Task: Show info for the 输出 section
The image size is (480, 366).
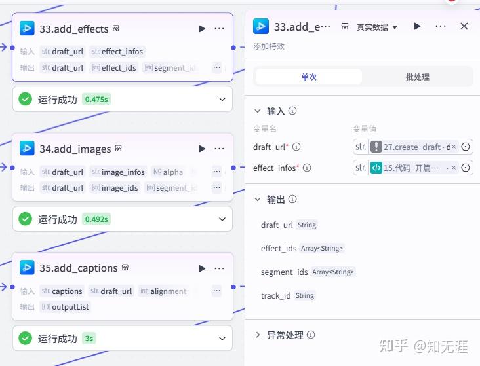Action: pyautogui.click(x=292, y=199)
